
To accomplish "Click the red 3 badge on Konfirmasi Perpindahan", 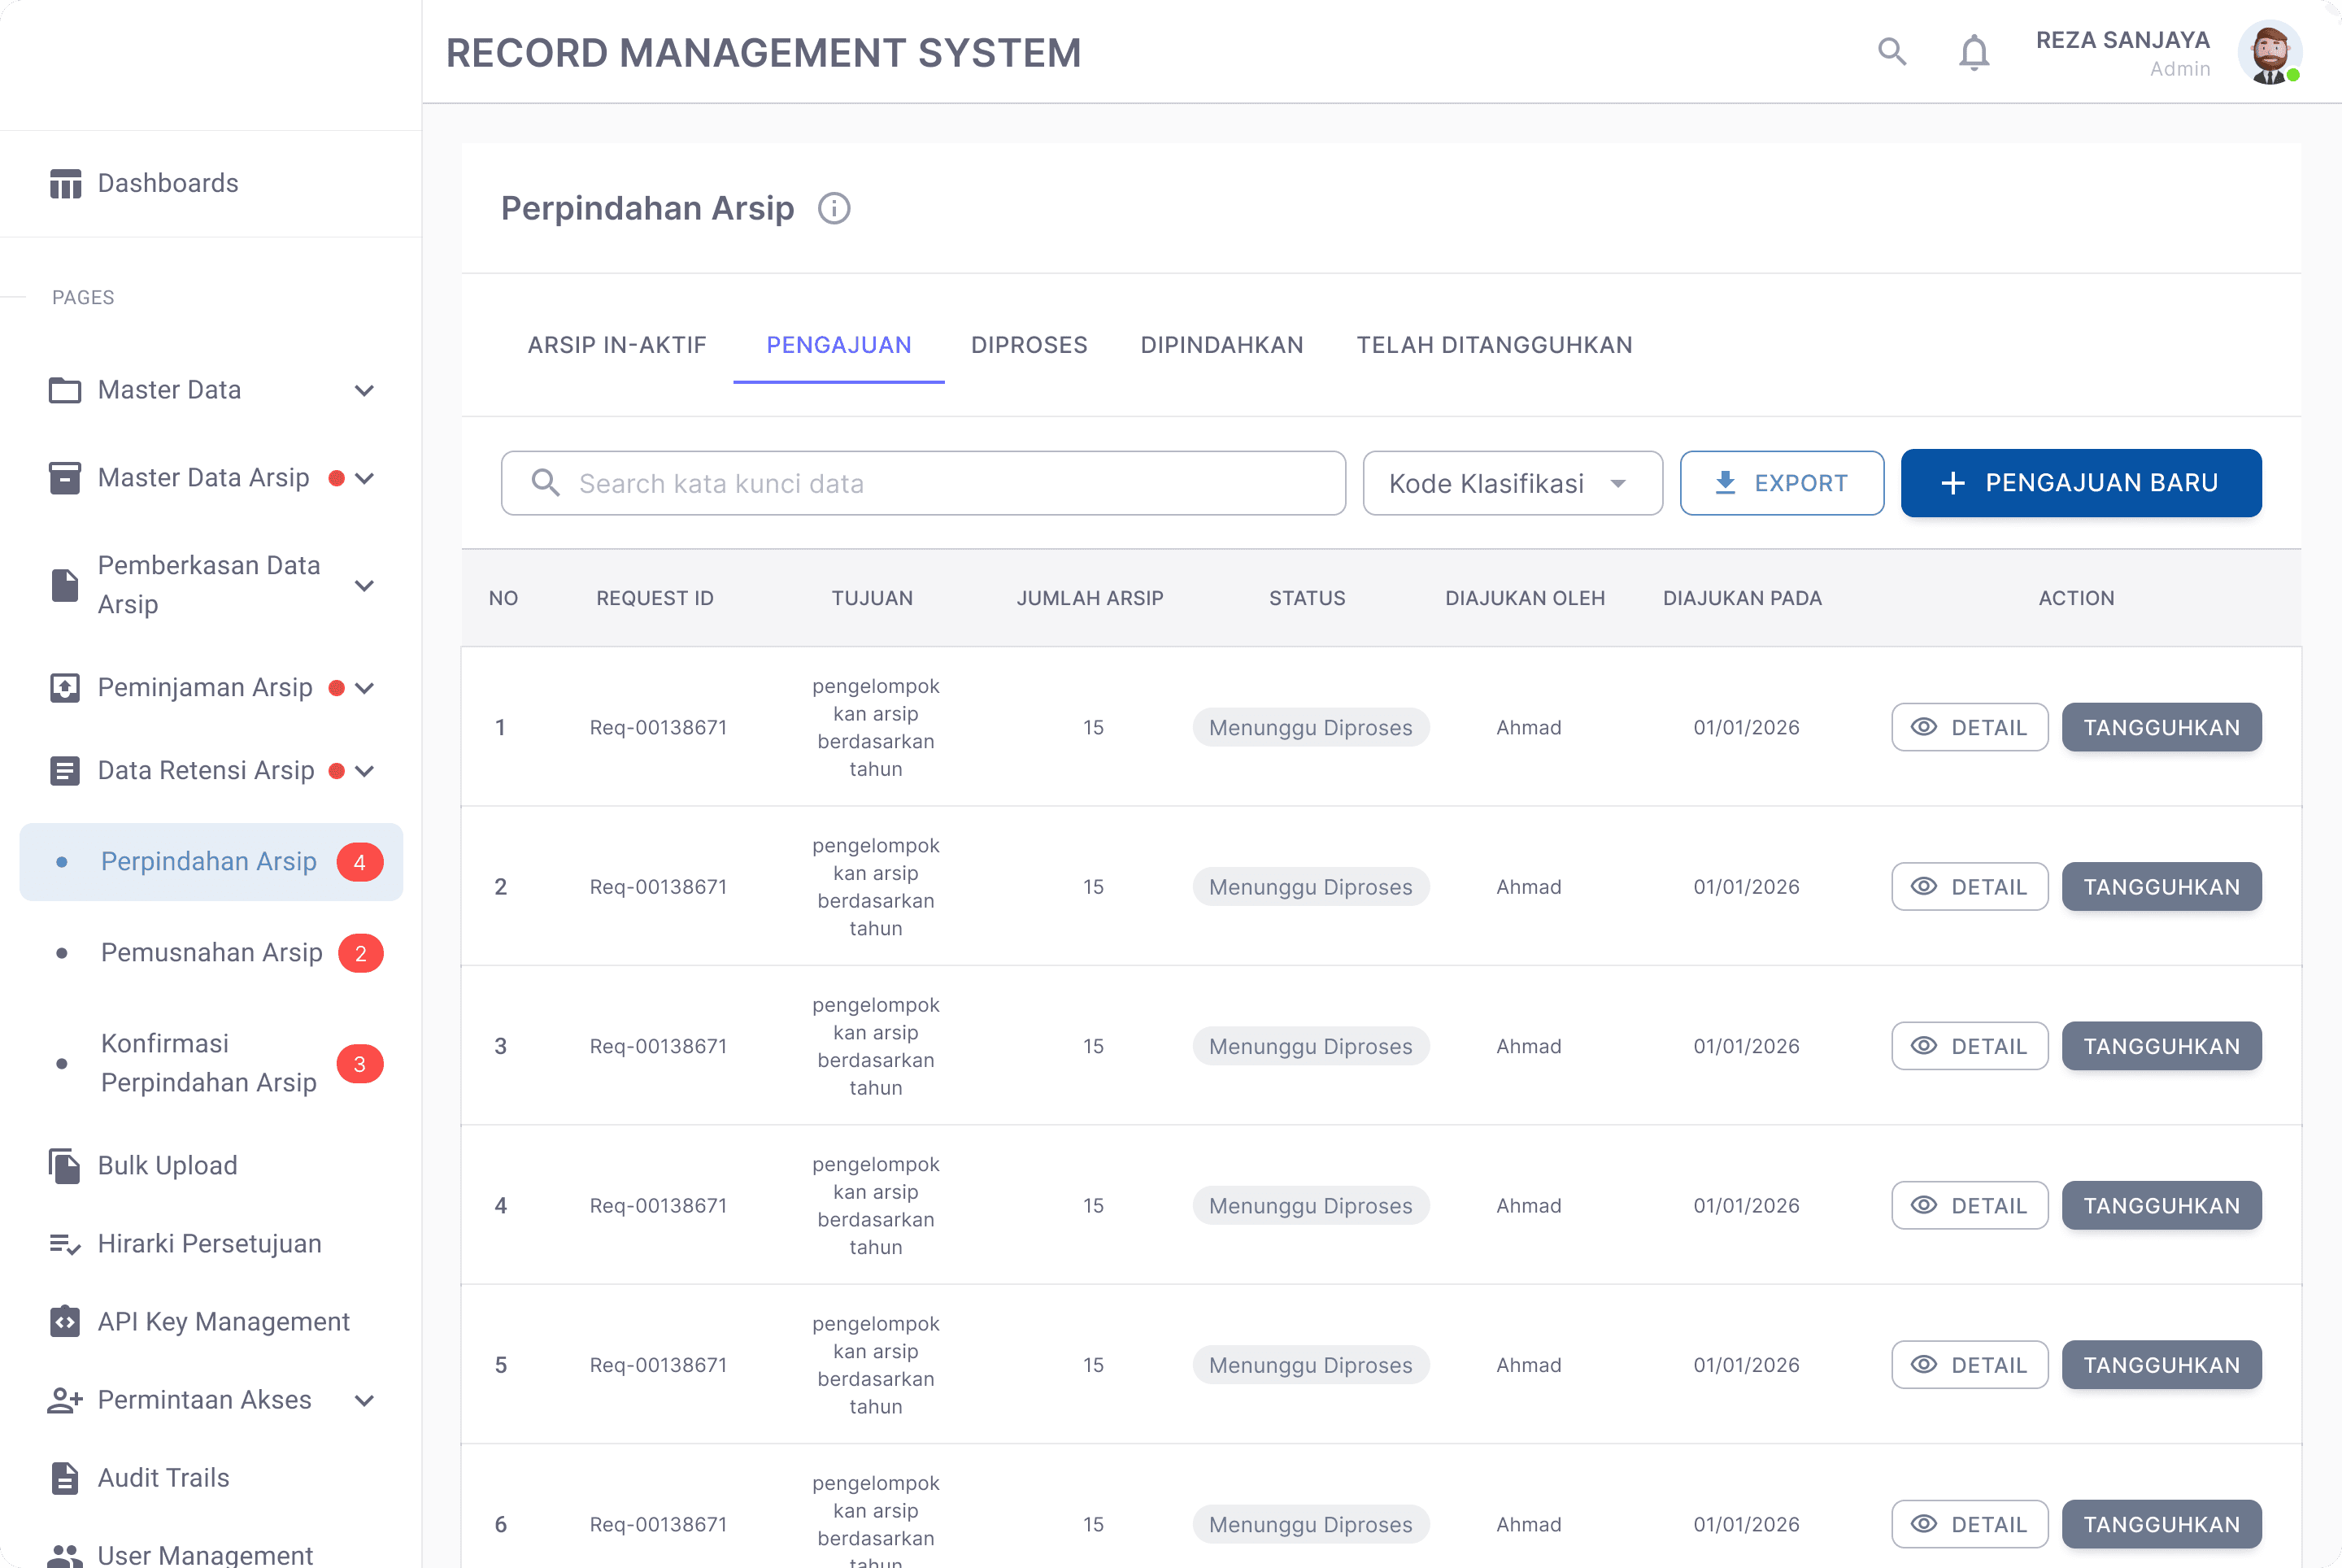I will coord(360,1064).
